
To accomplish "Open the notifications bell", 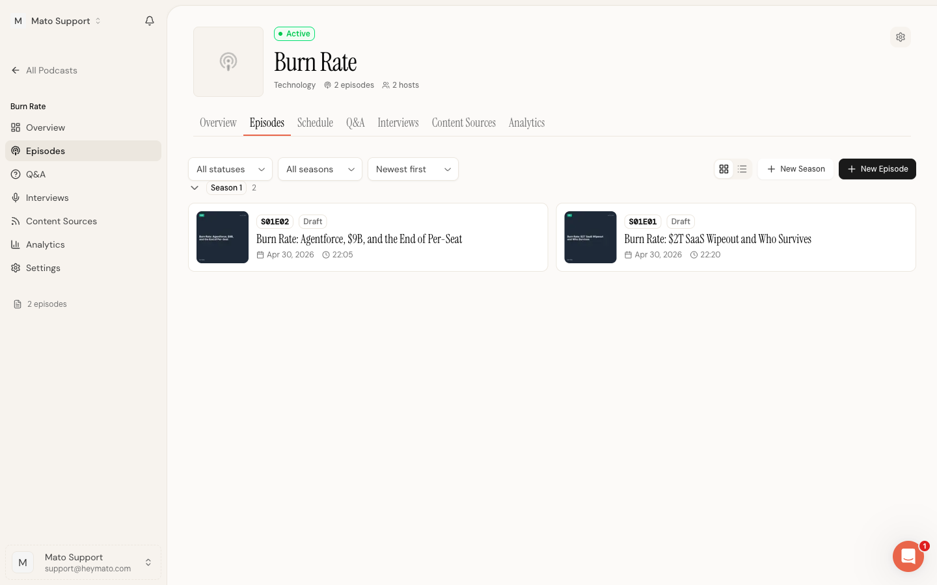I will coord(150,21).
